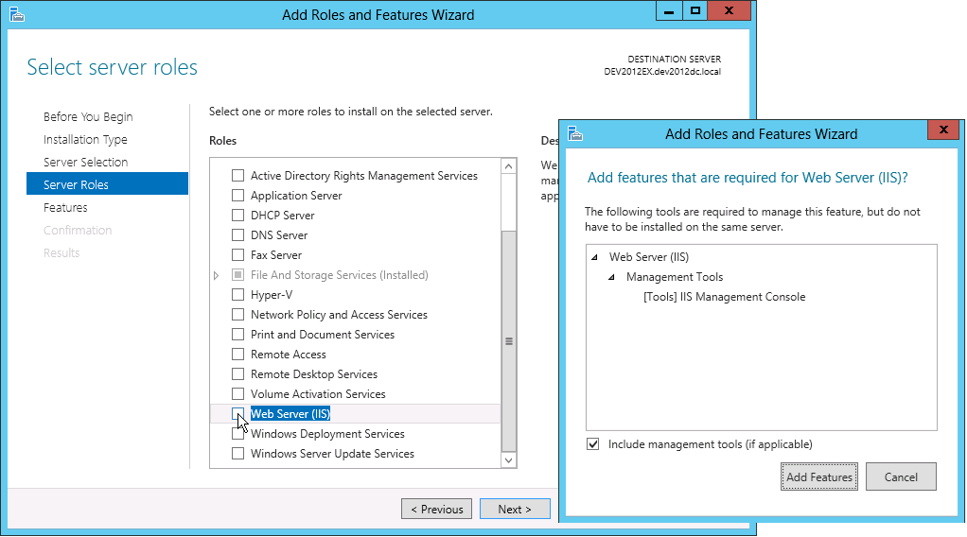This screenshot has height=537, width=967.
Task: Click Cancel in the features dialog
Action: pos(901,477)
